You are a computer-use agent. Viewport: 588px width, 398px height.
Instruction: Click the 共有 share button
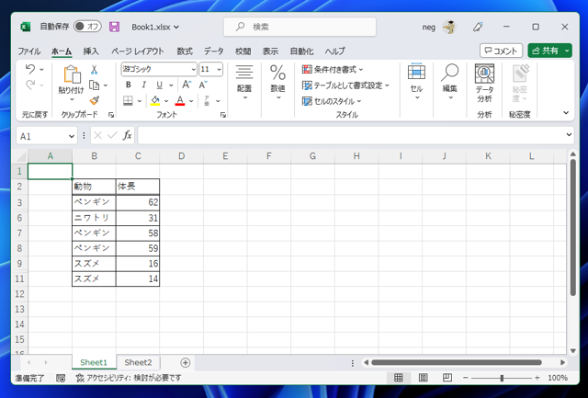(546, 51)
